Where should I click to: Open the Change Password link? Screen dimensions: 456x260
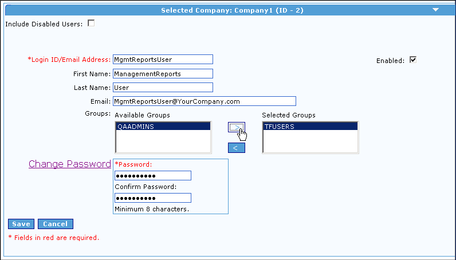(x=70, y=164)
